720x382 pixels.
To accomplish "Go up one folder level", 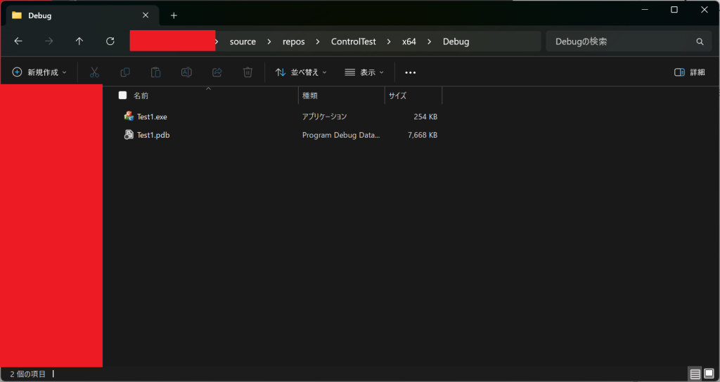I will 79,41.
